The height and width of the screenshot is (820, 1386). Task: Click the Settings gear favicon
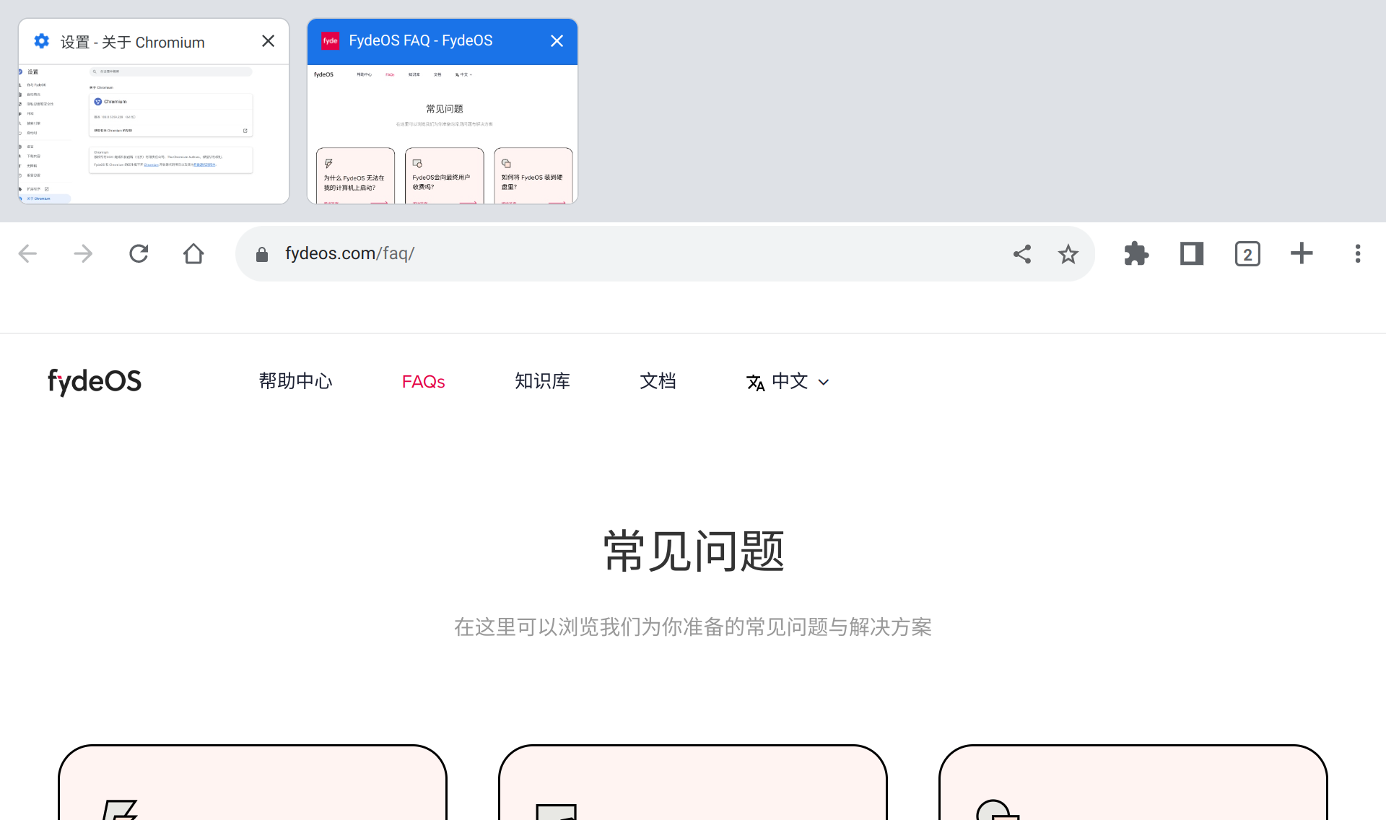tap(42, 41)
